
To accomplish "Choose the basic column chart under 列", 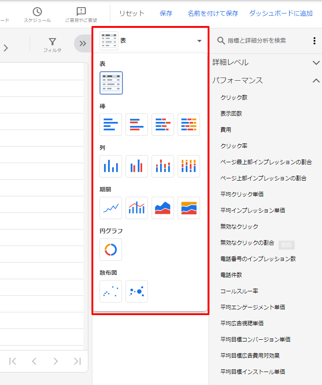I will point(111,166).
